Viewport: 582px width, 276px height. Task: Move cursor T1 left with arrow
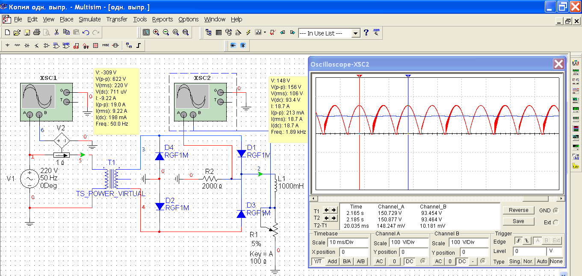tap(327, 210)
